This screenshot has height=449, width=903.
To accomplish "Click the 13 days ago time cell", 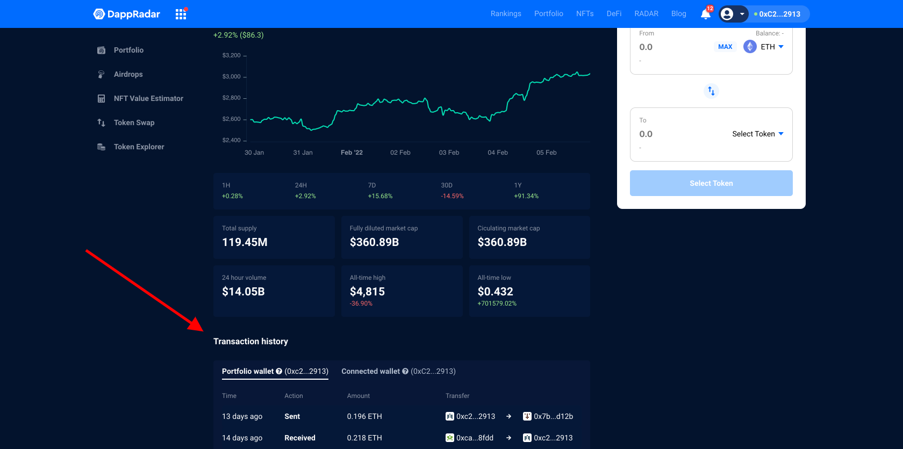I will (x=242, y=416).
